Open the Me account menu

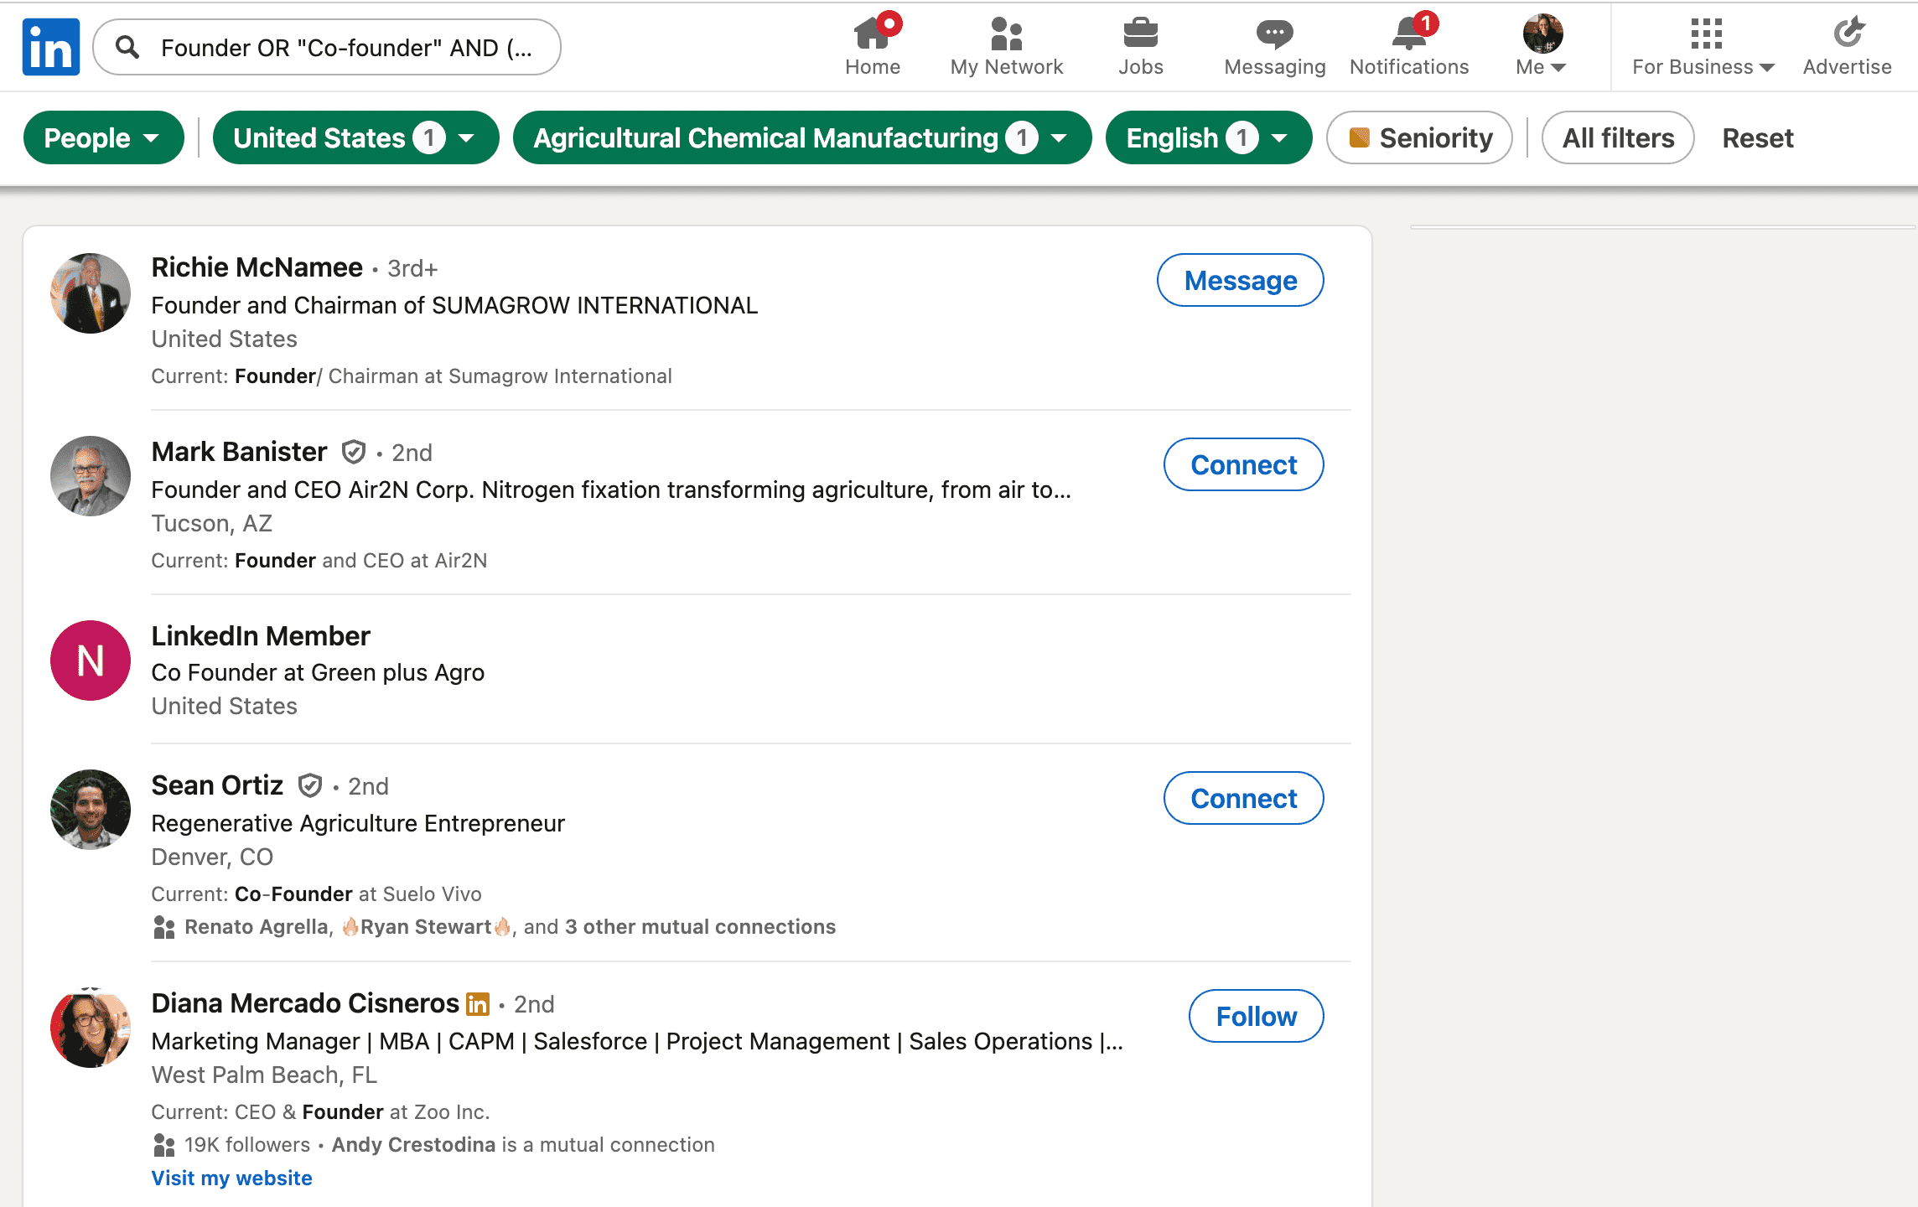point(1539,46)
